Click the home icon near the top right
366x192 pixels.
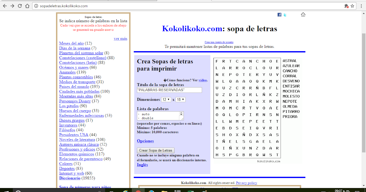point(303,14)
